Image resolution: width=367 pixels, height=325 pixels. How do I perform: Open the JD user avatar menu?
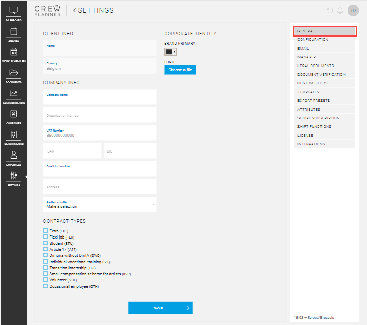click(x=353, y=10)
